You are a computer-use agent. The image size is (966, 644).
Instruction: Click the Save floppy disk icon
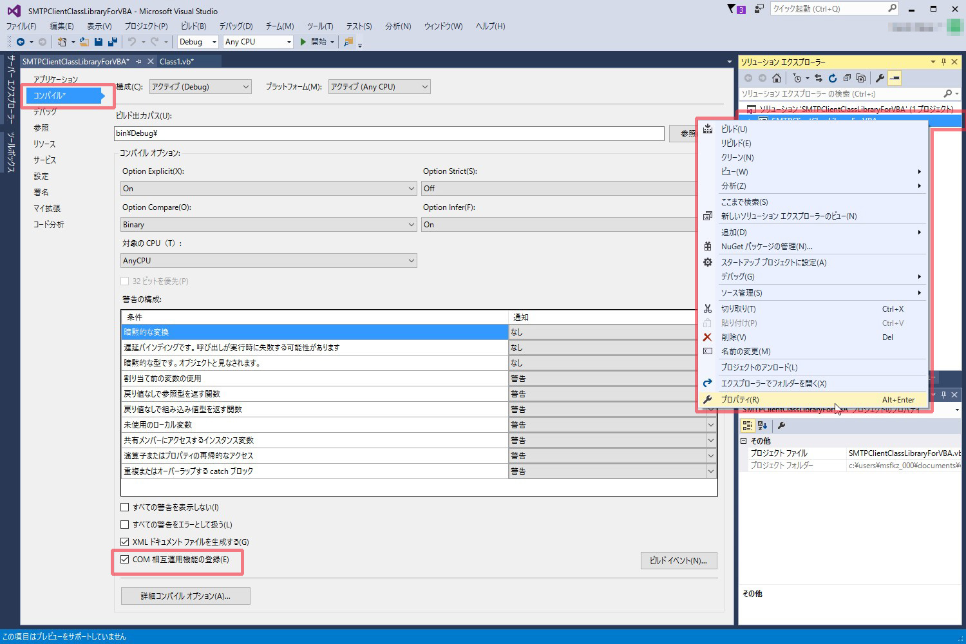[x=99, y=42]
